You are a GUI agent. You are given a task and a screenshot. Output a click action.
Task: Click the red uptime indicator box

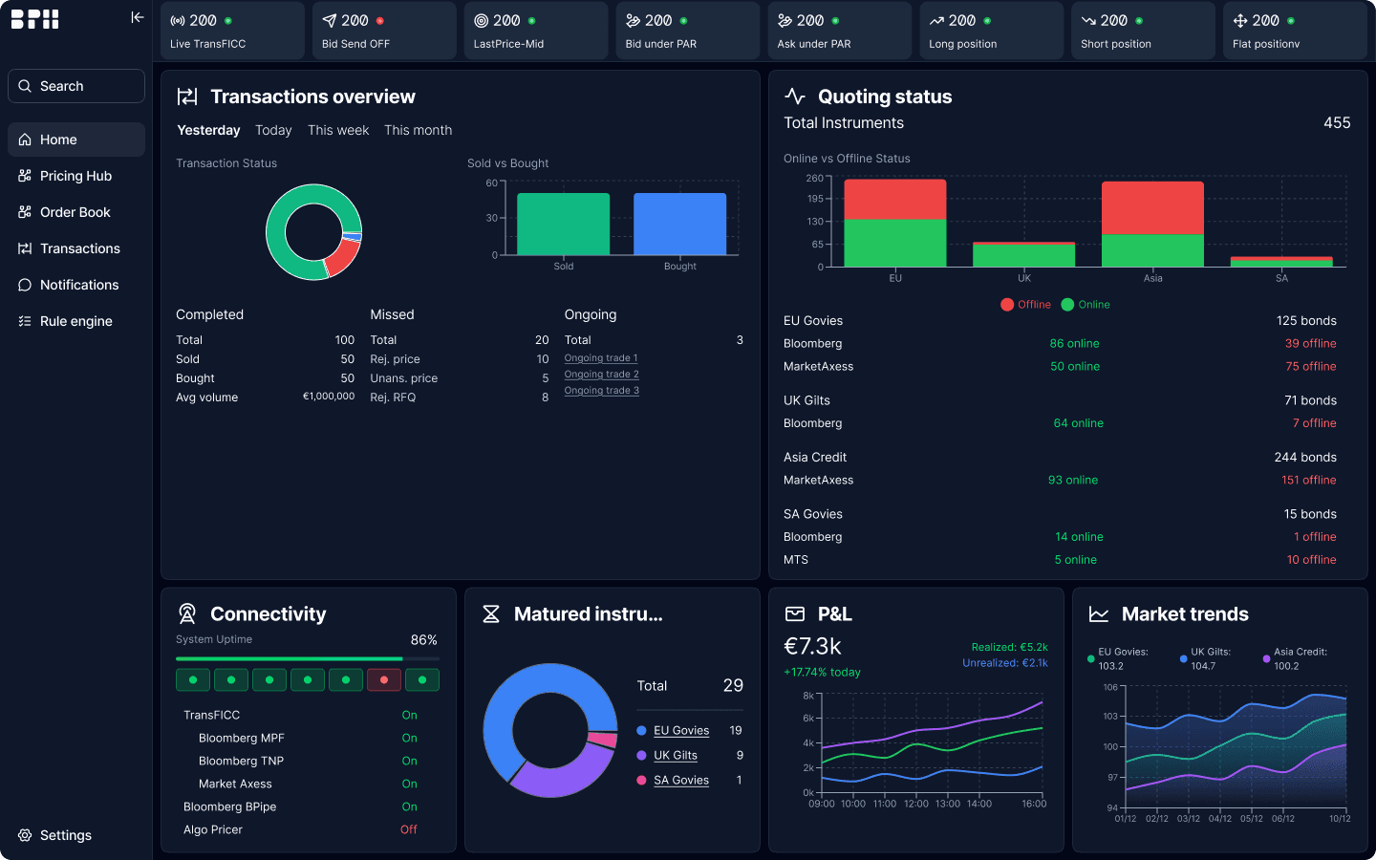pos(384,680)
